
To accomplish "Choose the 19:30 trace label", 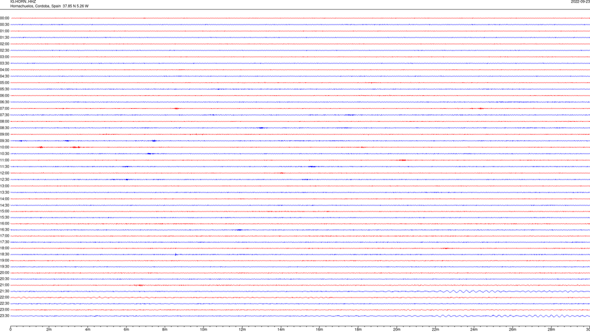I will click(4, 266).
